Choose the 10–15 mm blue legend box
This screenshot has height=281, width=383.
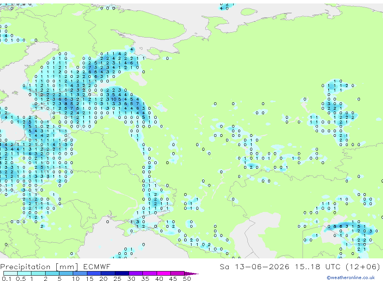(80, 273)
